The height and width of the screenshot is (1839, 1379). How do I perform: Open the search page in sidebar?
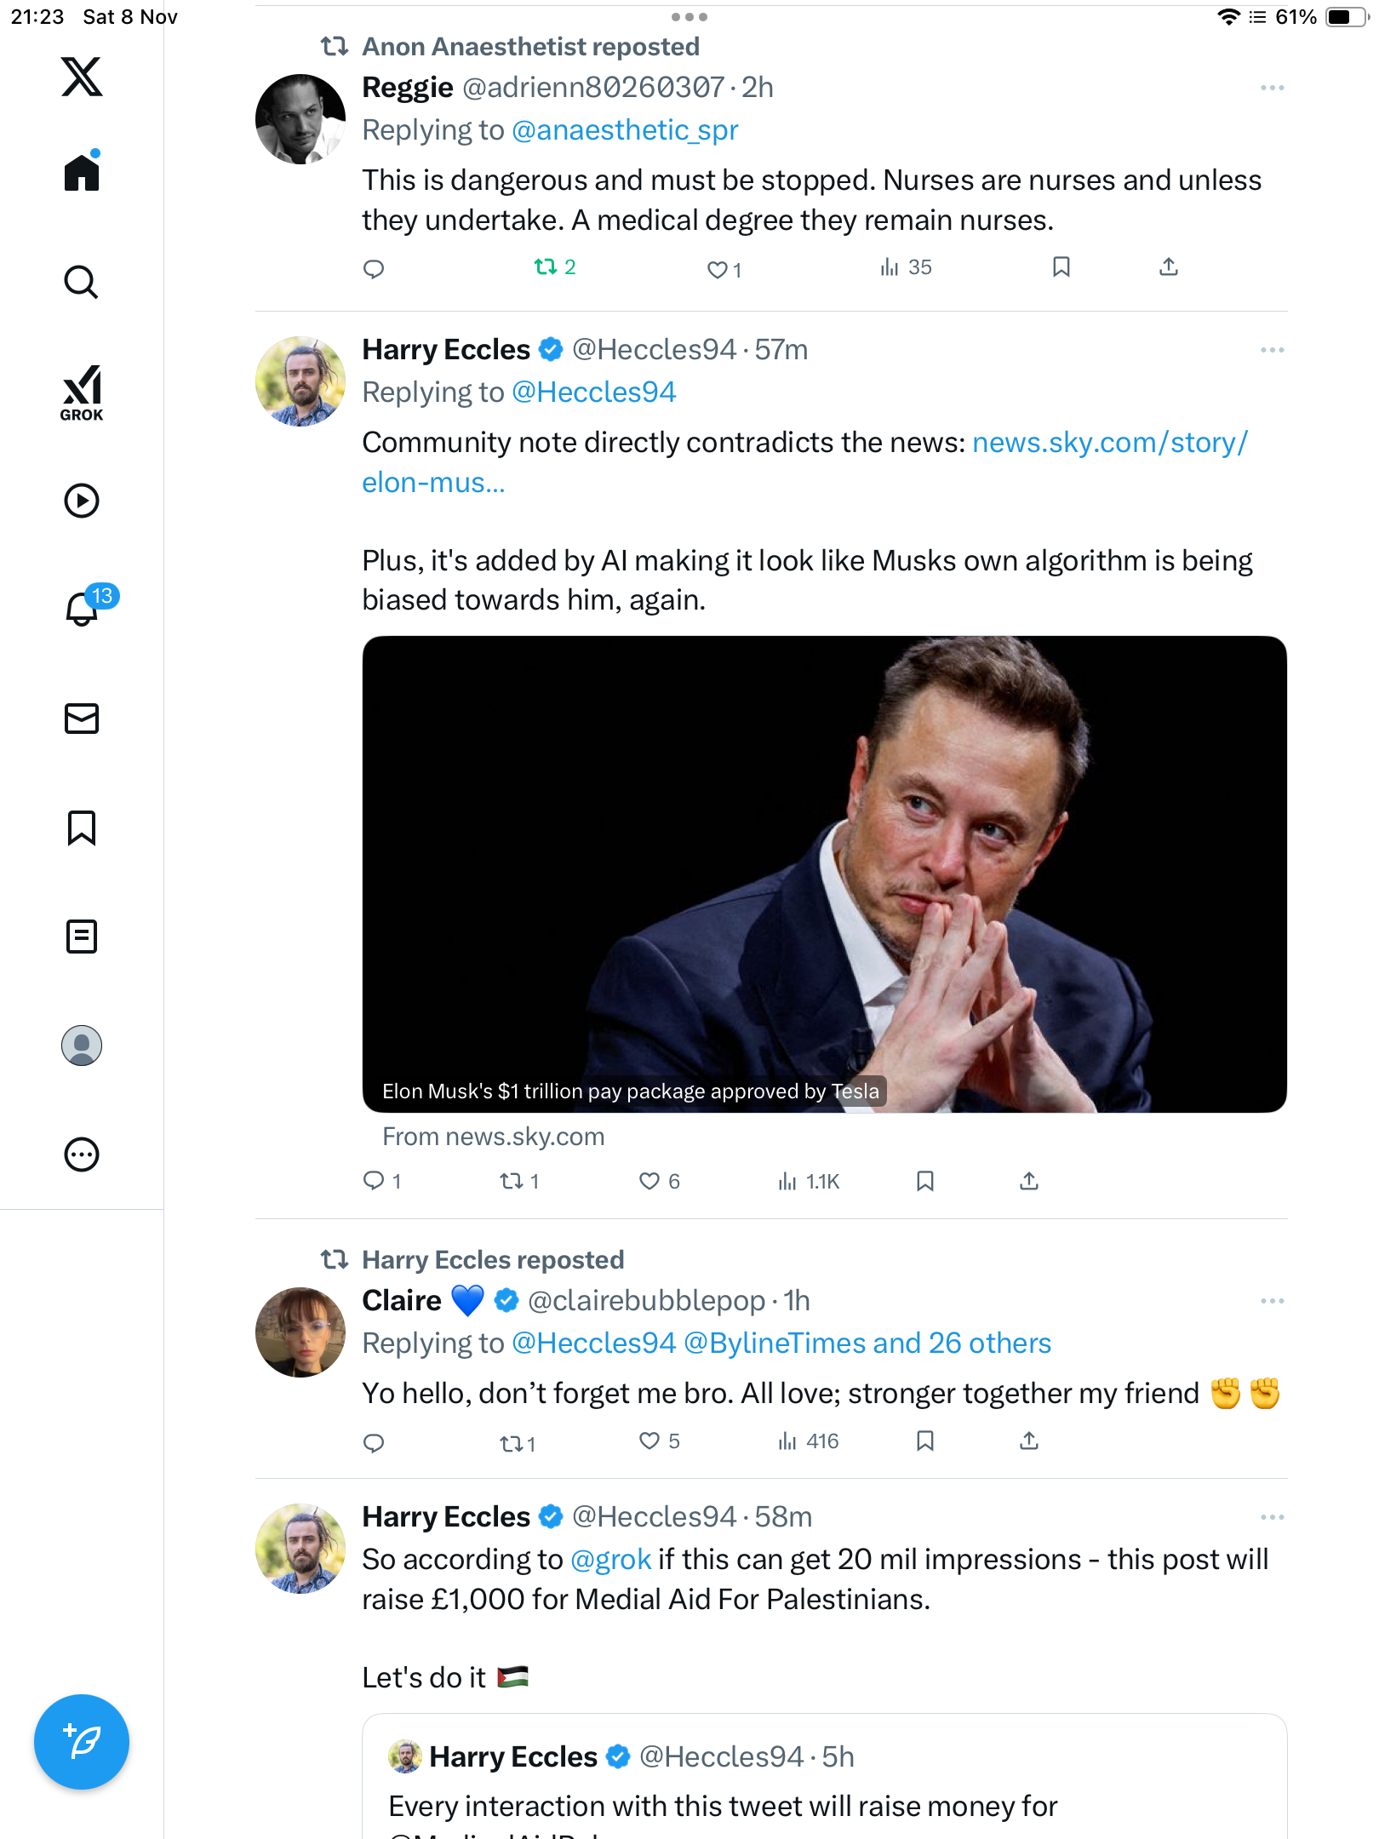point(82,282)
